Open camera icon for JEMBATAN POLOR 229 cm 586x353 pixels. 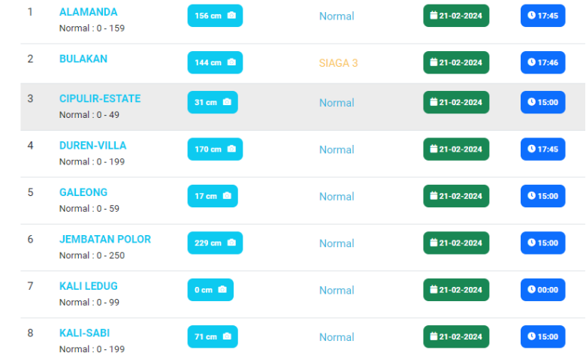click(x=231, y=243)
